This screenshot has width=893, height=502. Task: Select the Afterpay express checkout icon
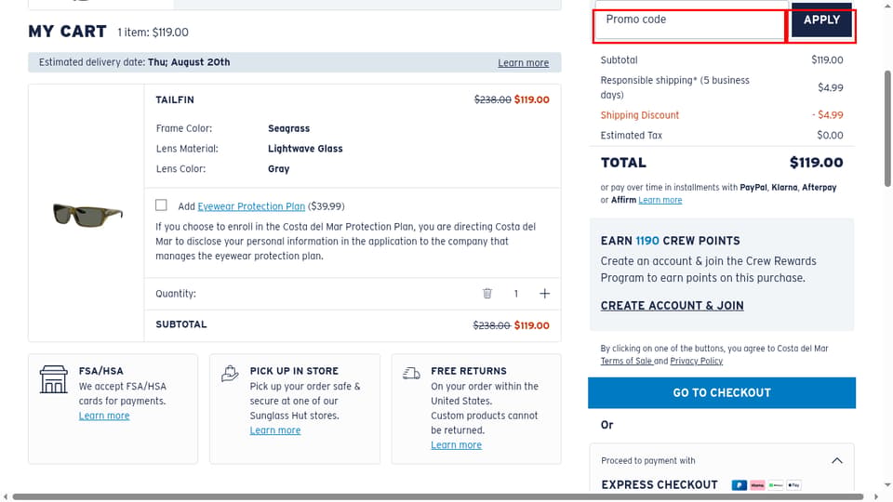tap(775, 485)
